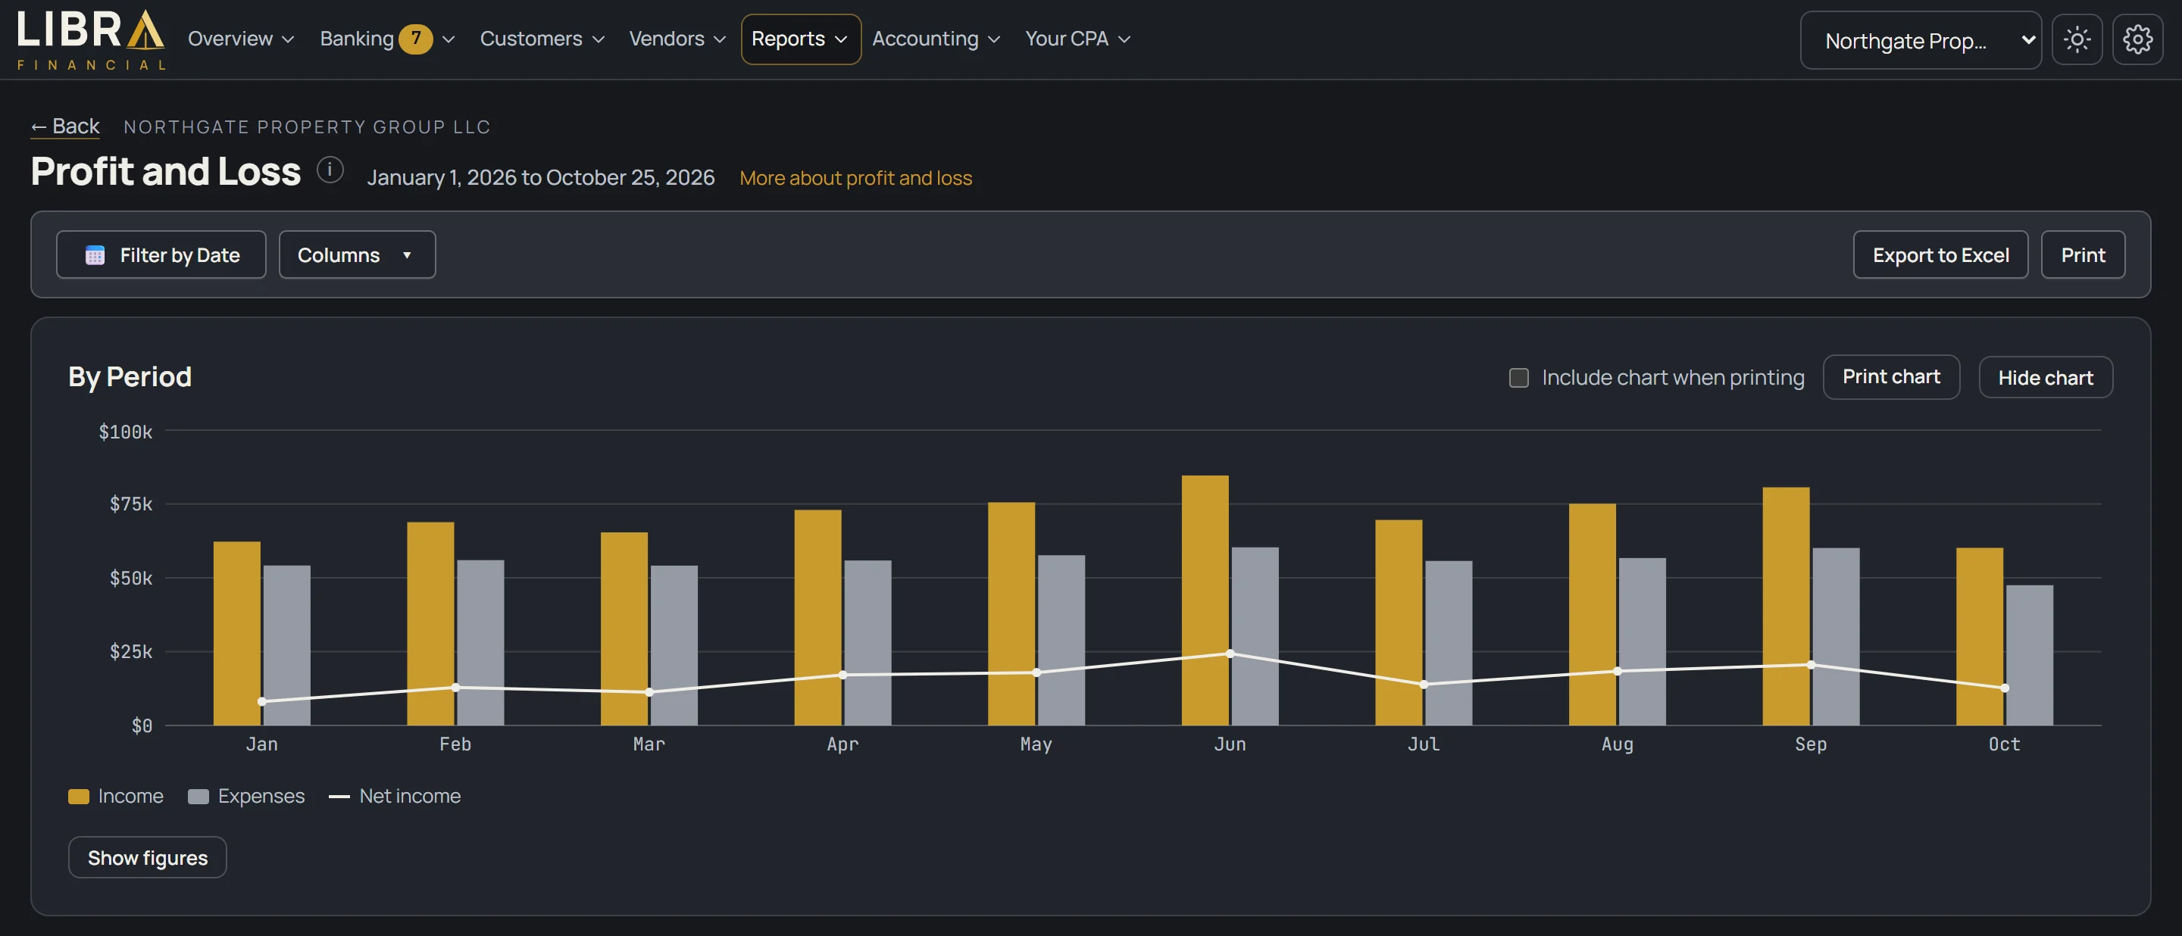
Task: Click the June income bar
Action: (x=1205, y=600)
